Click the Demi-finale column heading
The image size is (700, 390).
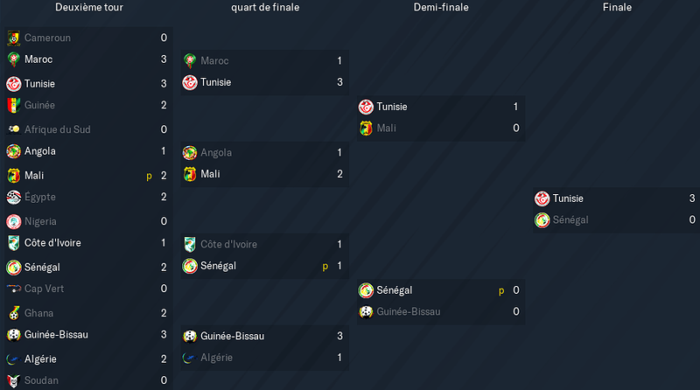coord(441,7)
